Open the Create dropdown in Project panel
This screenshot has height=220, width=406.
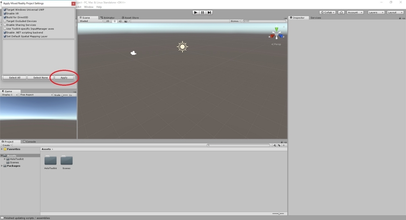(x=7, y=145)
